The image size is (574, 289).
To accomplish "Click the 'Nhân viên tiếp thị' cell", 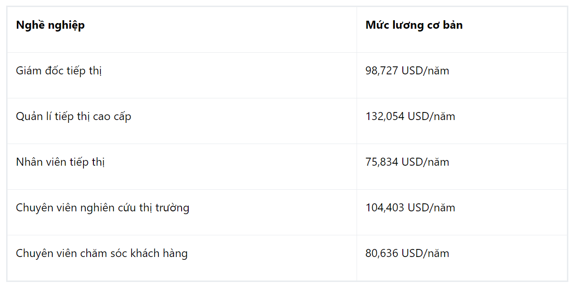I will point(182,167).
